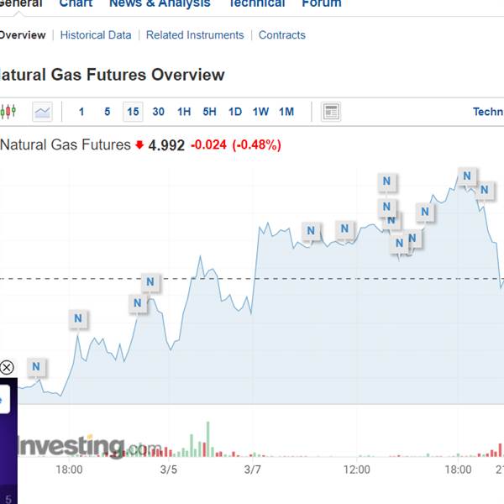Select the 1H time interval
The height and width of the screenshot is (504, 504).
[184, 112]
